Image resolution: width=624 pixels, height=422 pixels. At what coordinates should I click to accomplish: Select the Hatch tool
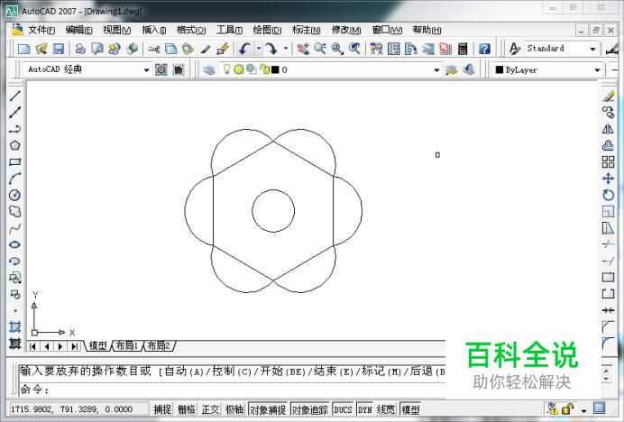[x=14, y=326]
